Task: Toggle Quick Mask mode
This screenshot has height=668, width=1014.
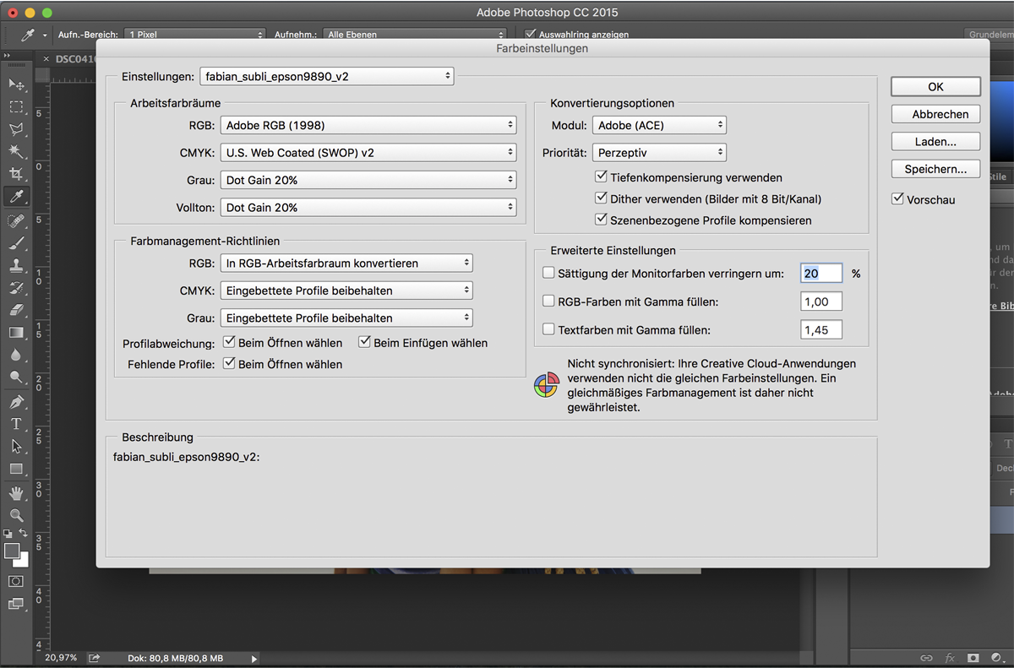Action: coord(16,582)
